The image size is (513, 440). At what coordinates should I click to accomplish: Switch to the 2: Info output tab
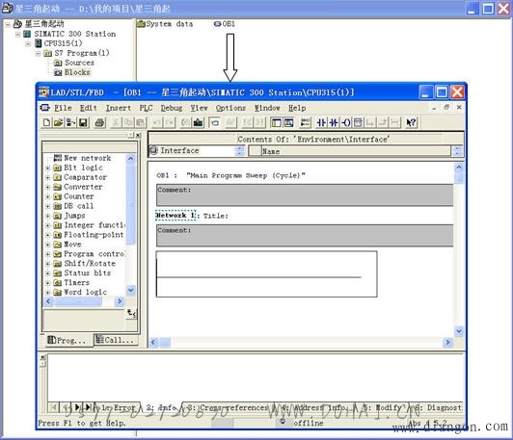[161, 407]
